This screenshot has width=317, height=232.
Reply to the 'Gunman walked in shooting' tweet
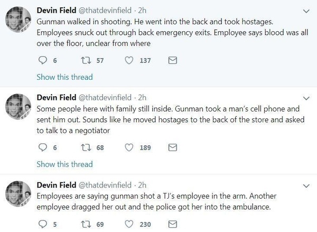[x=43, y=61]
